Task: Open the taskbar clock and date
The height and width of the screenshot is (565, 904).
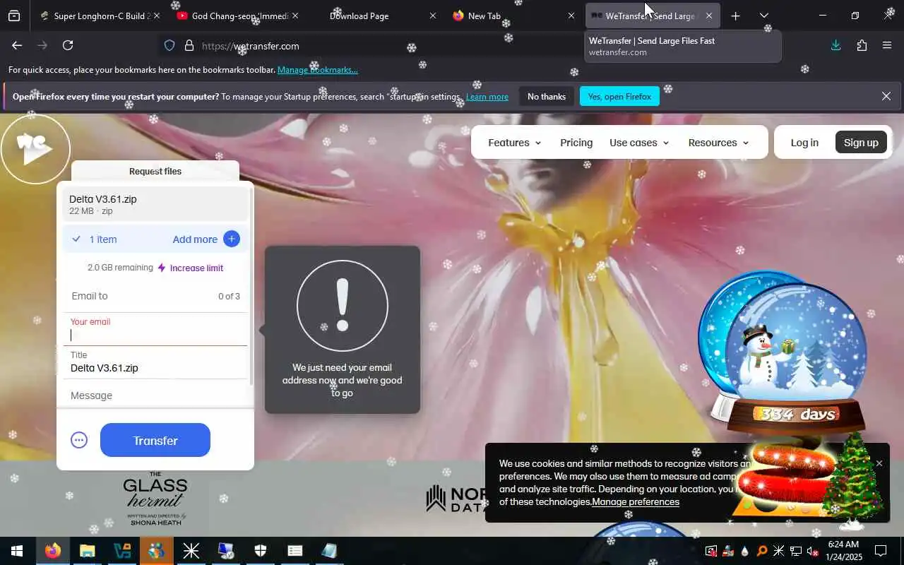Action: (843, 551)
